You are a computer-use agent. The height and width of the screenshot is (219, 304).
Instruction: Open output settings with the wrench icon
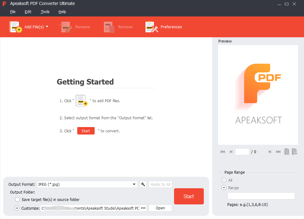[x=143, y=184]
